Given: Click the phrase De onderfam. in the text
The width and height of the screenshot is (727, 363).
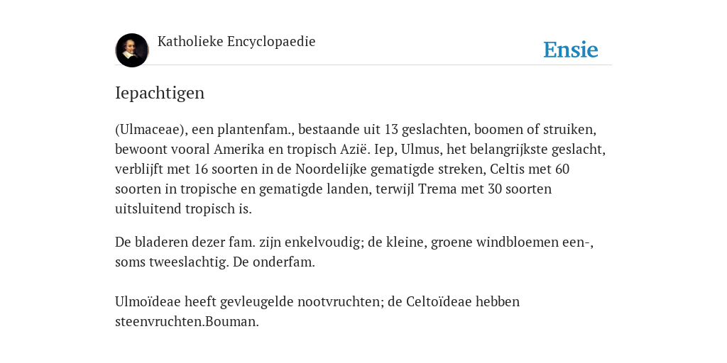Looking at the screenshot, I should click(x=274, y=262).
